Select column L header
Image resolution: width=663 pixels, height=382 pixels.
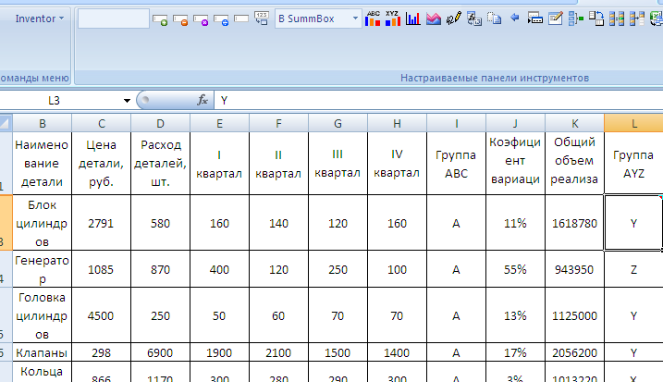pos(633,124)
